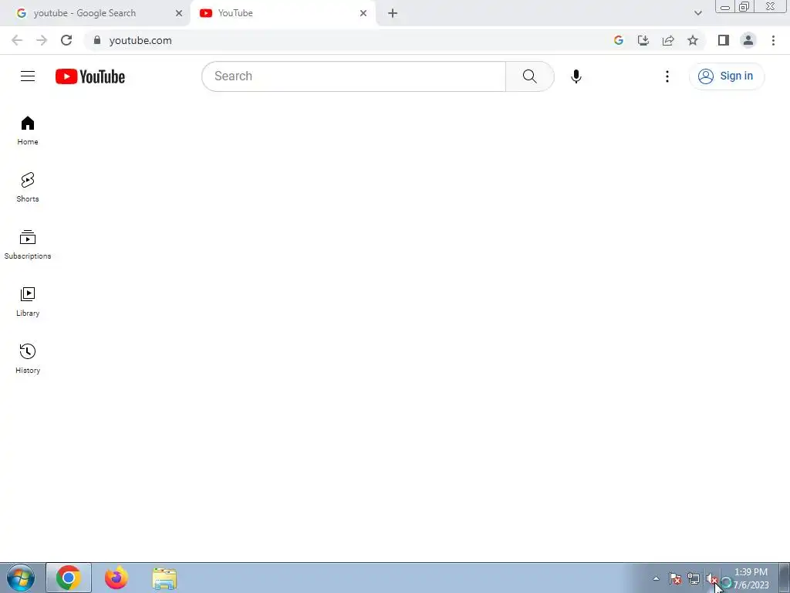This screenshot has width=790, height=593.
Task: Open History in the sidebar
Action: [x=28, y=358]
